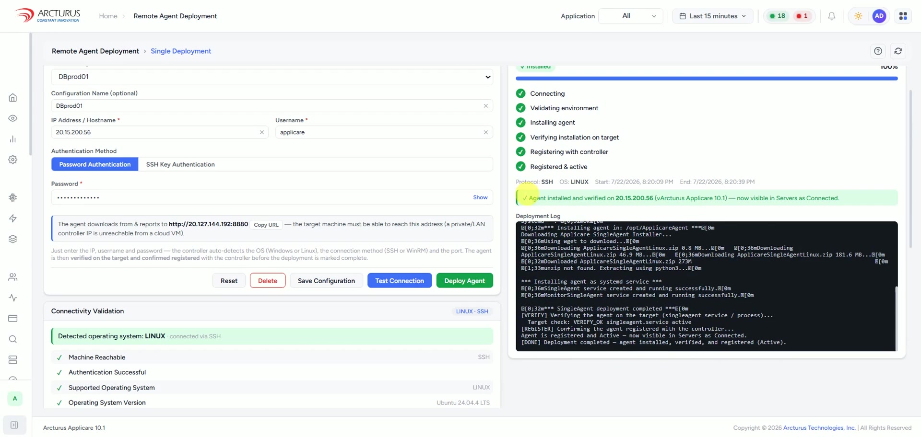Open the magnifier search icon in the sidebar
The image size is (921, 437).
coord(13,339)
